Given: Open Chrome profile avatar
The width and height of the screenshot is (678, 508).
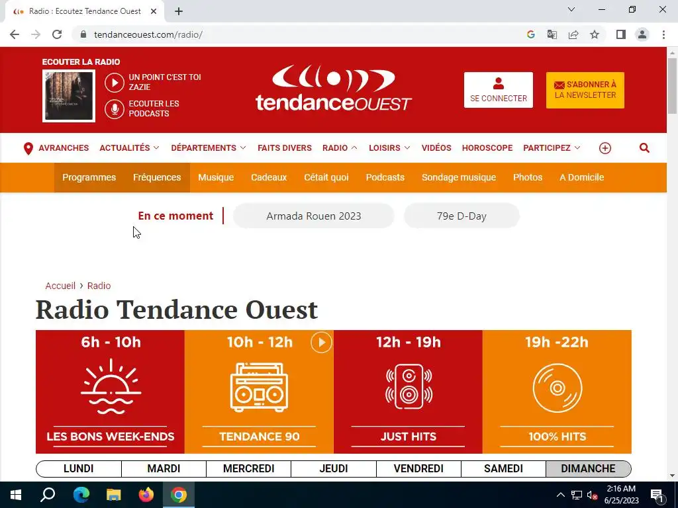Looking at the screenshot, I should pyautogui.click(x=642, y=34).
